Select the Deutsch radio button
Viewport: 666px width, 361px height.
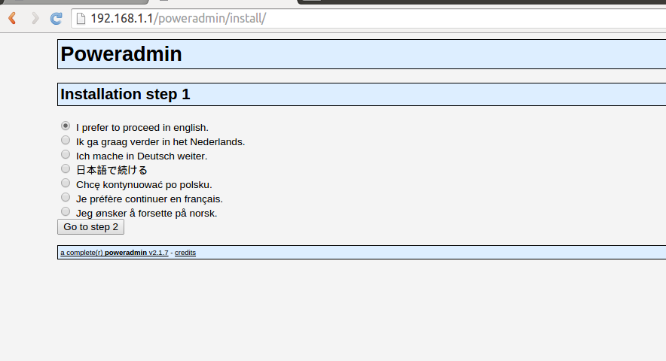[66, 154]
